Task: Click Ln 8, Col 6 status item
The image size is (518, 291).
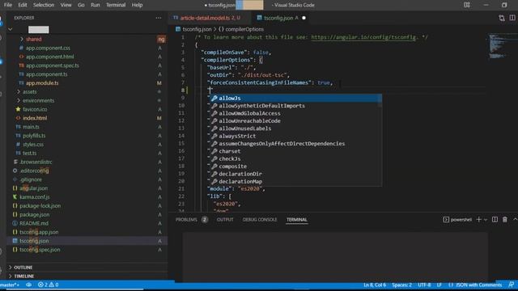Action: click(375, 285)
